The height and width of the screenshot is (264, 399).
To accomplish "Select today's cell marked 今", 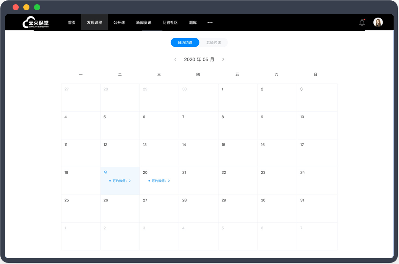I will (x=120, y=181).
